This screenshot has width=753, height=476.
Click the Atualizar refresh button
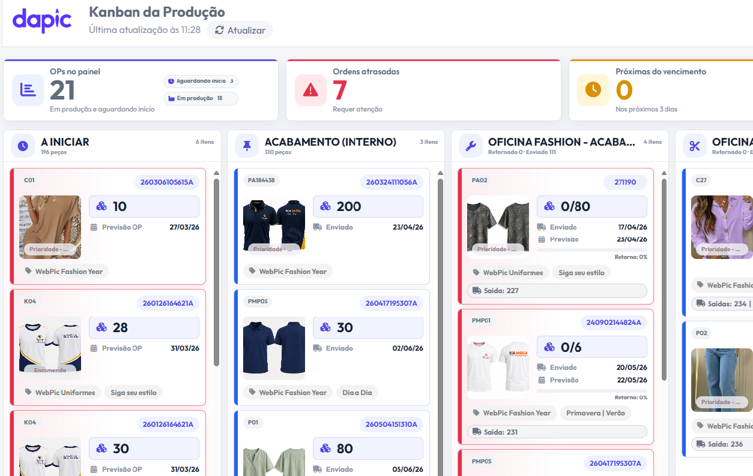pos(240,30)
